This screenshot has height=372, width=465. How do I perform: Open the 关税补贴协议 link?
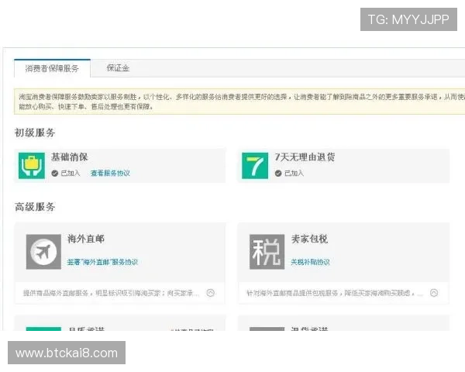click(310, 262)
